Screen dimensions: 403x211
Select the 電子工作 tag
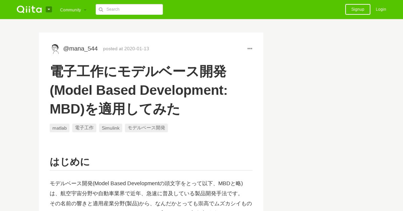pos(84,128)
